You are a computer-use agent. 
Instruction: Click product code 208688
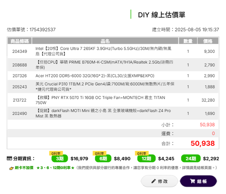(x=20, y=65)
